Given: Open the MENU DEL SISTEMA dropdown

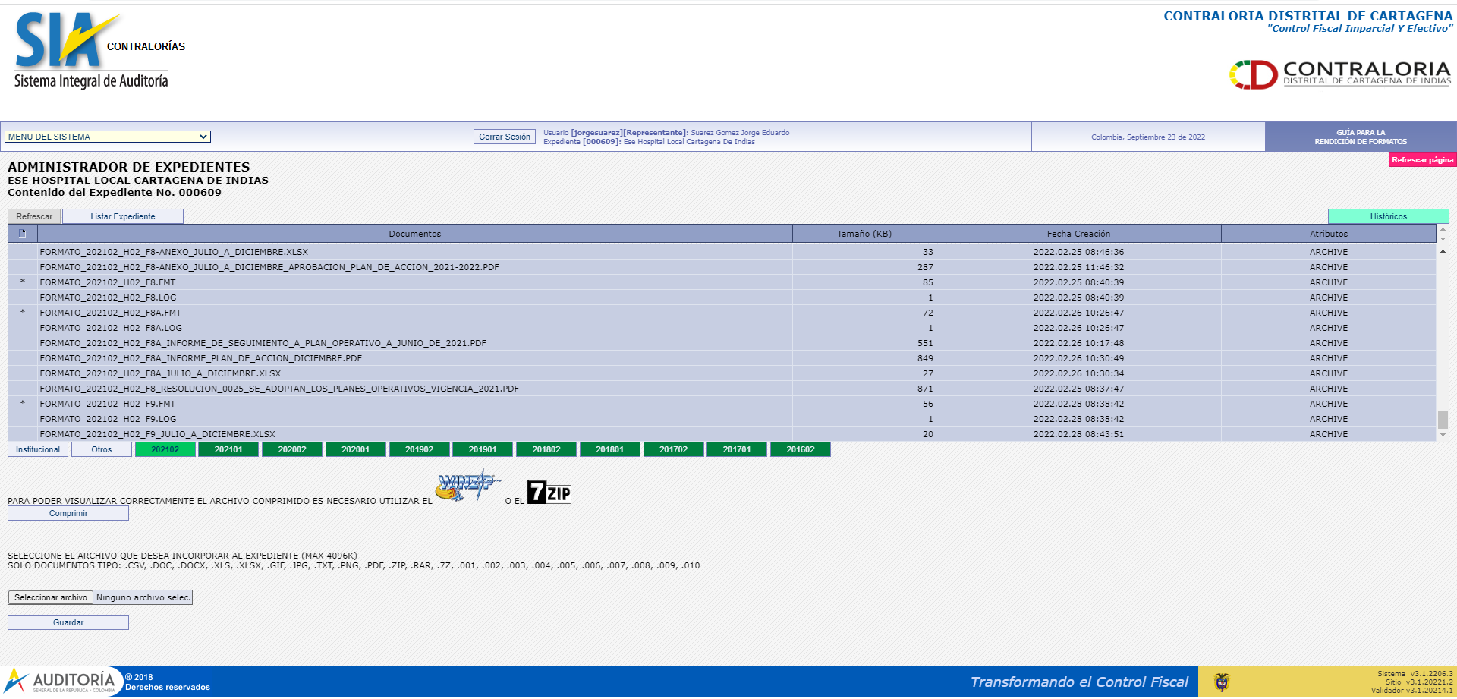Looking at the screenshot, I should (108, 137).
